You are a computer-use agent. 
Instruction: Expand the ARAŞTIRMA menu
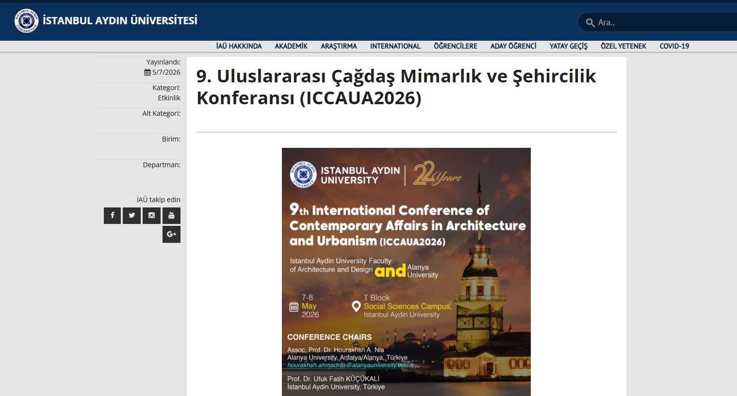[339, 46]
